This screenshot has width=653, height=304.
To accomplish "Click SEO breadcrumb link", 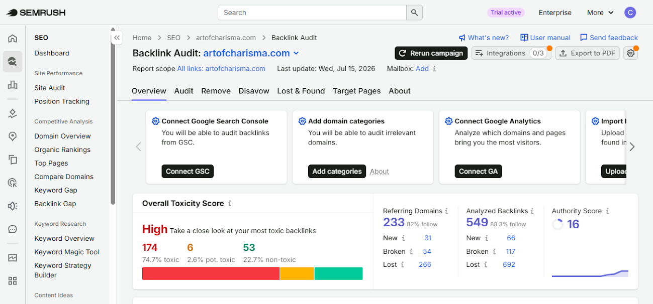I will pos(173,38).
